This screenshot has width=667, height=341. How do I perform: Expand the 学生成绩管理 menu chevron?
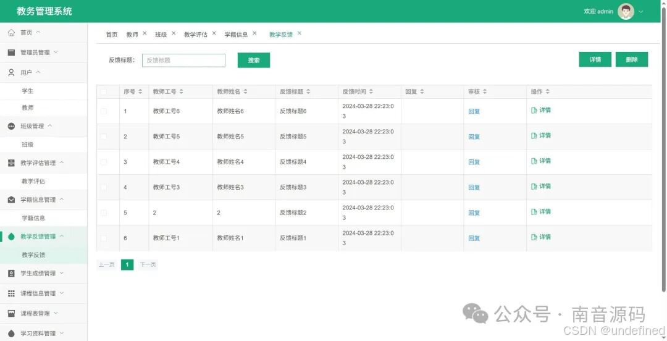tap(62, 273)
